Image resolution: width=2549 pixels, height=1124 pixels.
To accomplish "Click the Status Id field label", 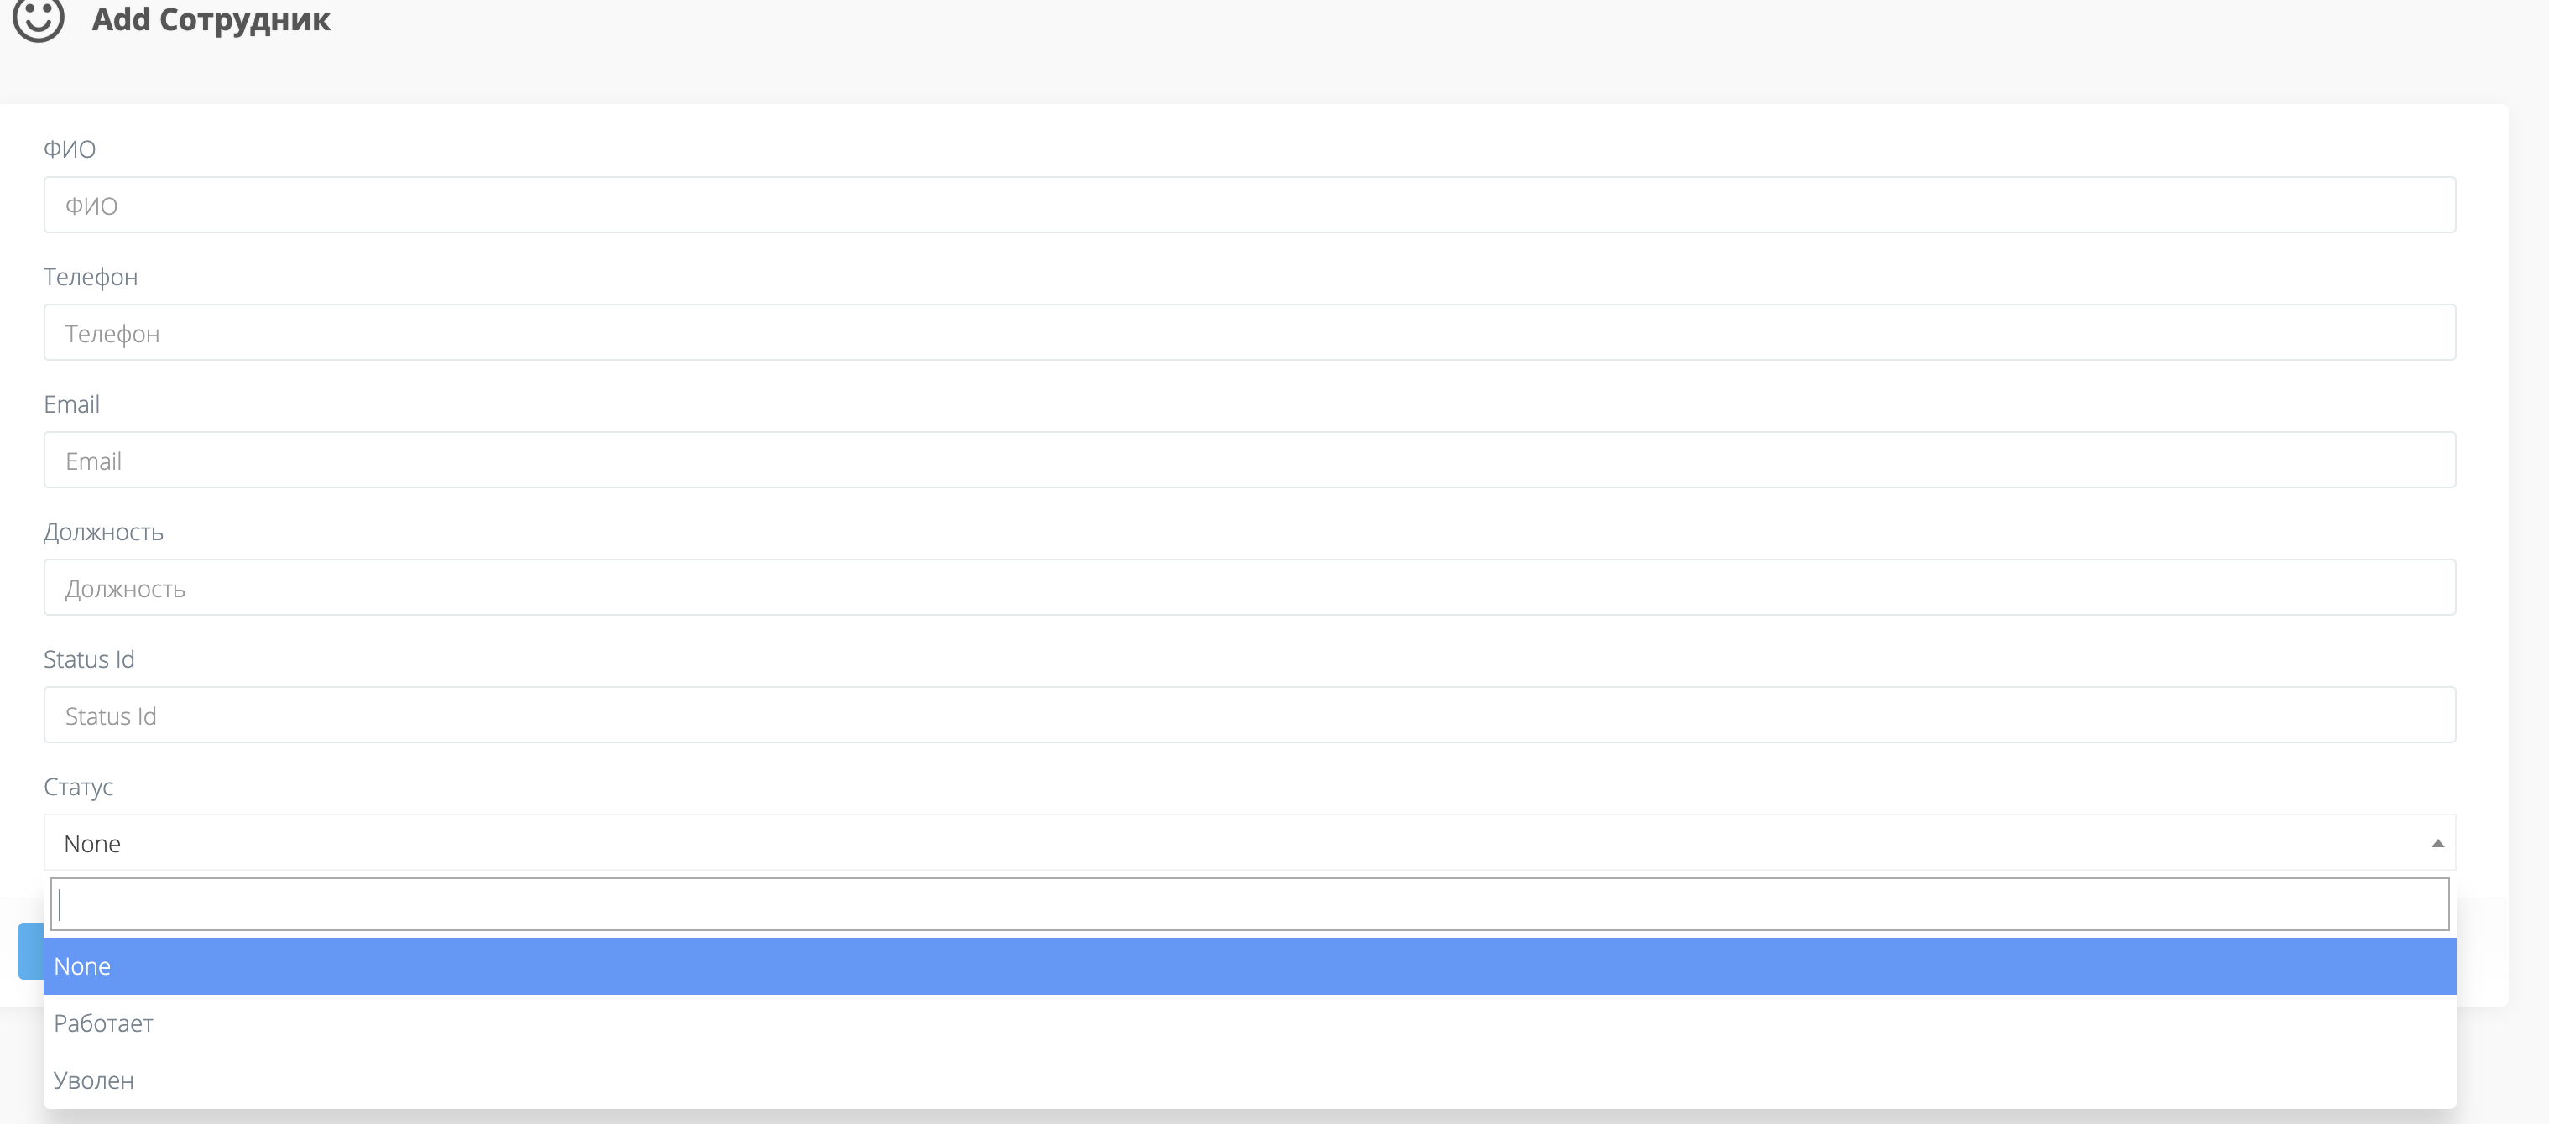I will pos(88,659).
